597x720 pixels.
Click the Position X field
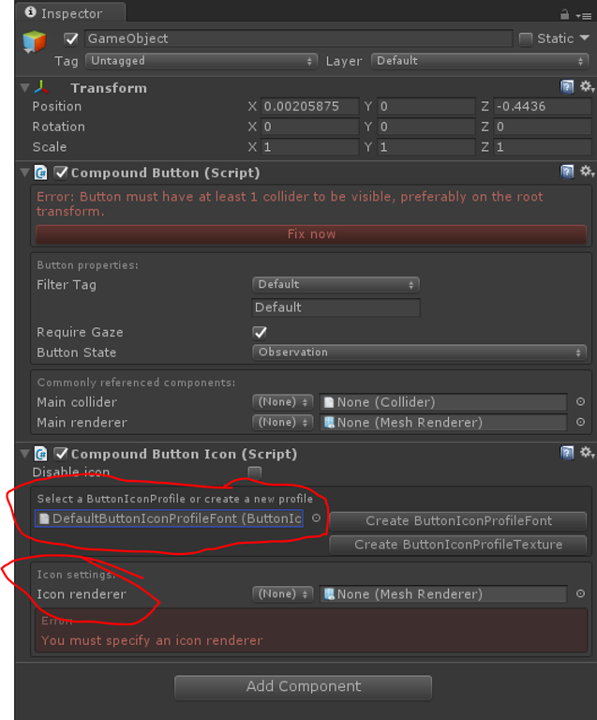(x=310, y=107)
